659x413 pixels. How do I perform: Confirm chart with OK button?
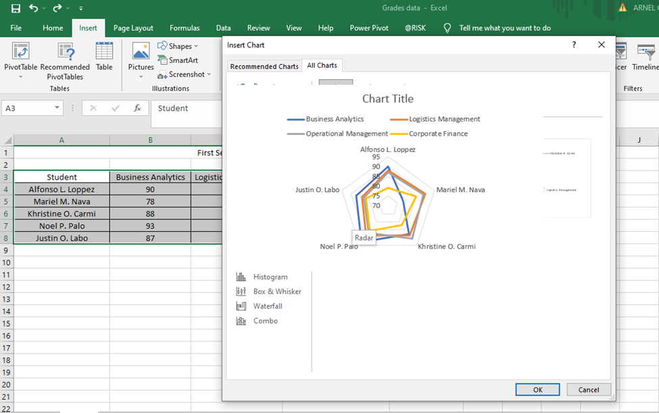537,390
